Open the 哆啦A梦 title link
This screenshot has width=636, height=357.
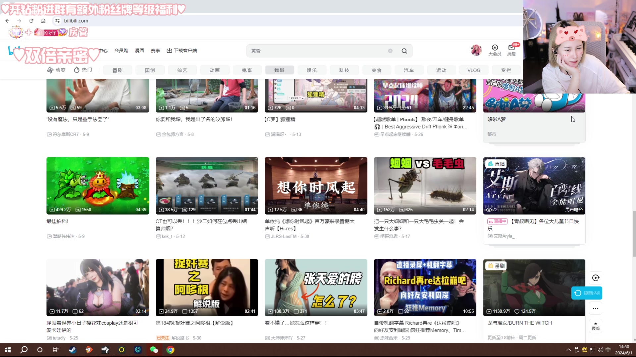497,119
